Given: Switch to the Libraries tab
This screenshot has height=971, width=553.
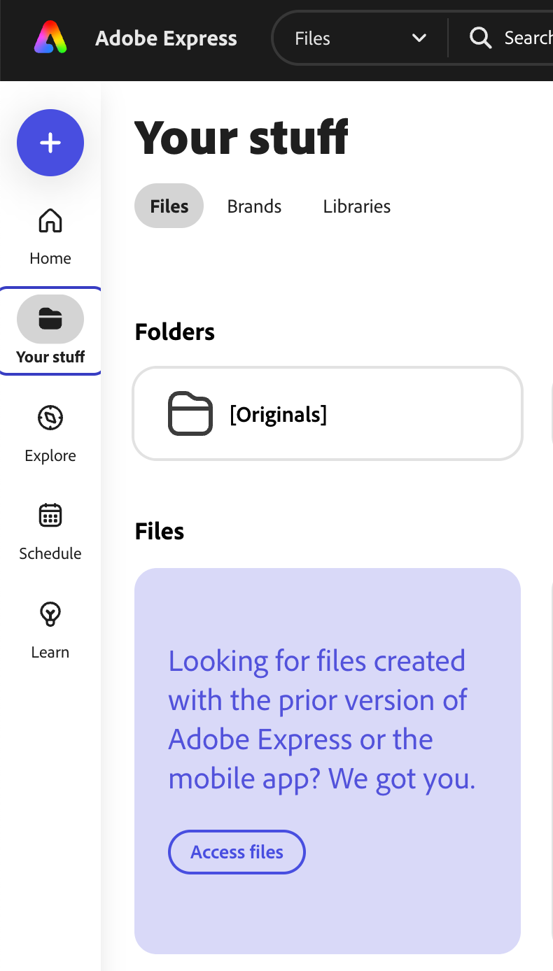Looking at the screenshot, I should pyautogui.click(x=356, y=206).
